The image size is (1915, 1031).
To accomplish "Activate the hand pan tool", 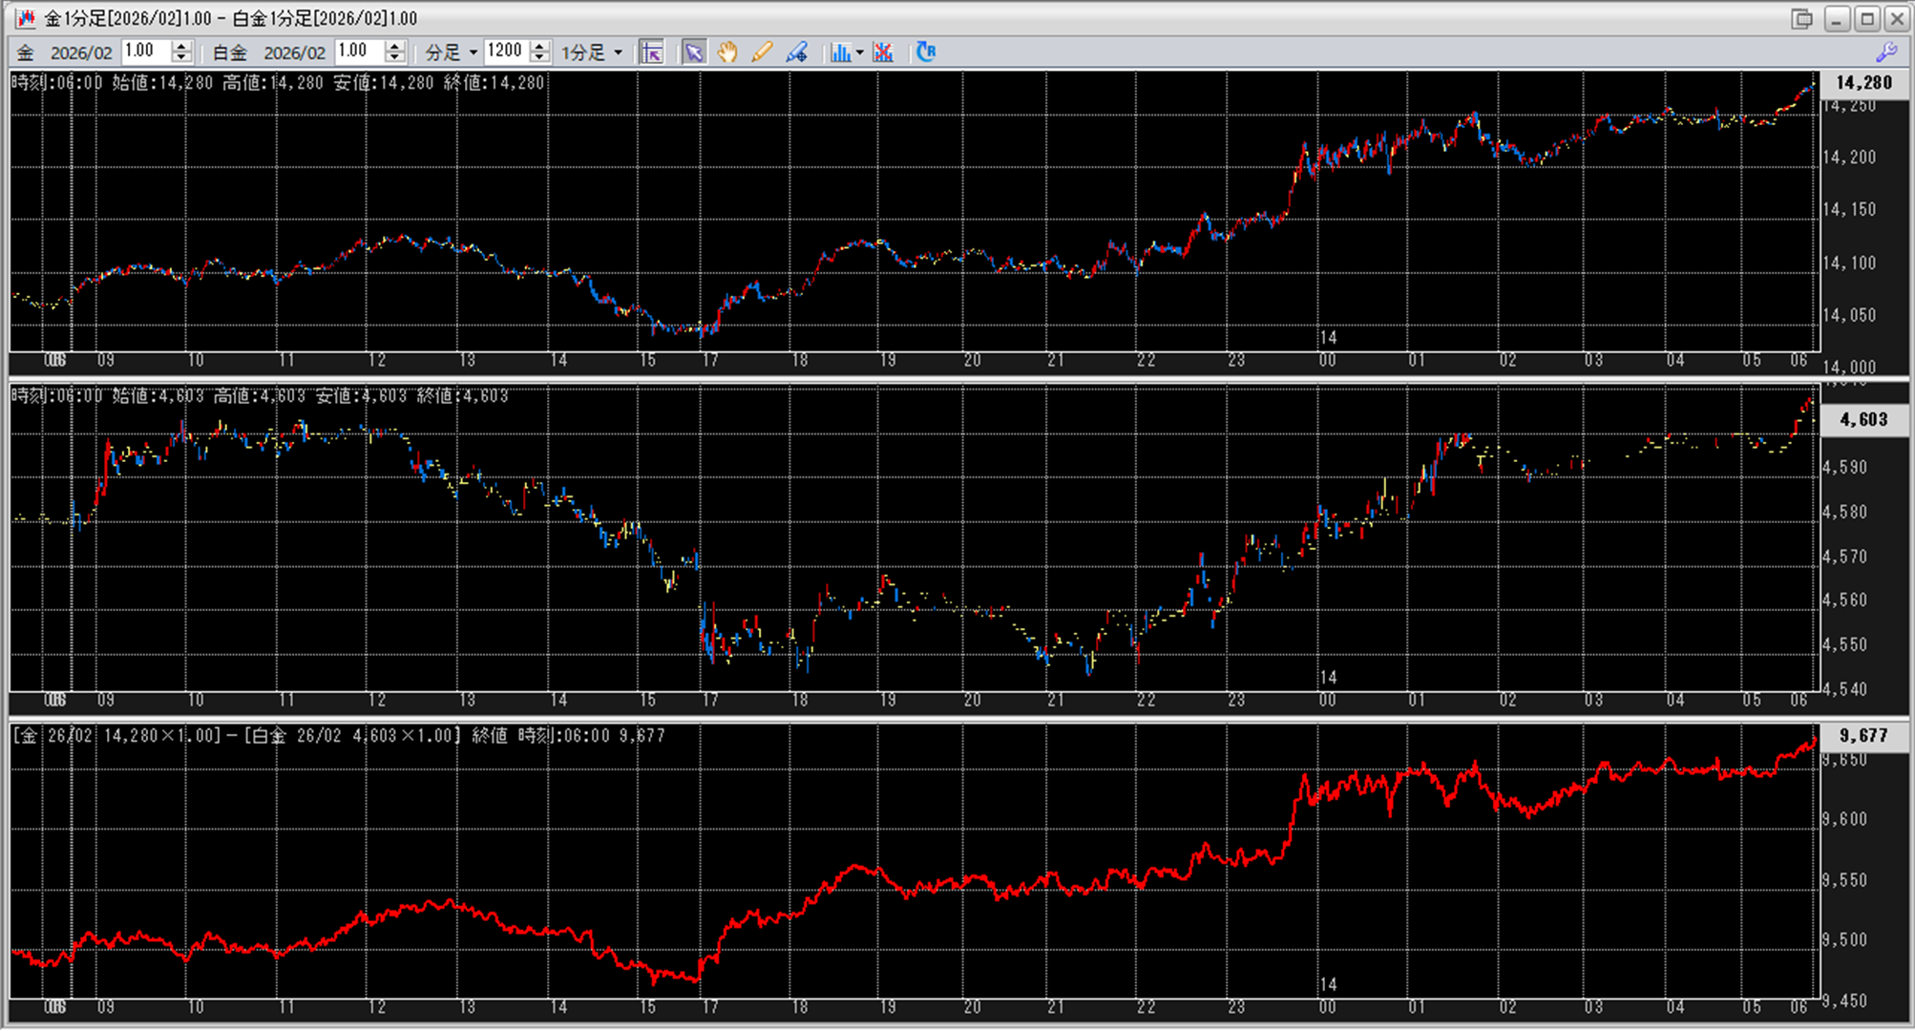I will click(x=727, y=53).
